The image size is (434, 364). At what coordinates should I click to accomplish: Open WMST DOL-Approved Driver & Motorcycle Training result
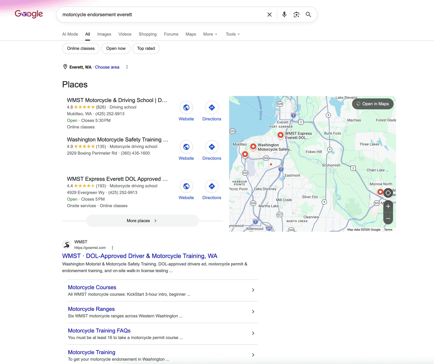[x=140, y=256]
